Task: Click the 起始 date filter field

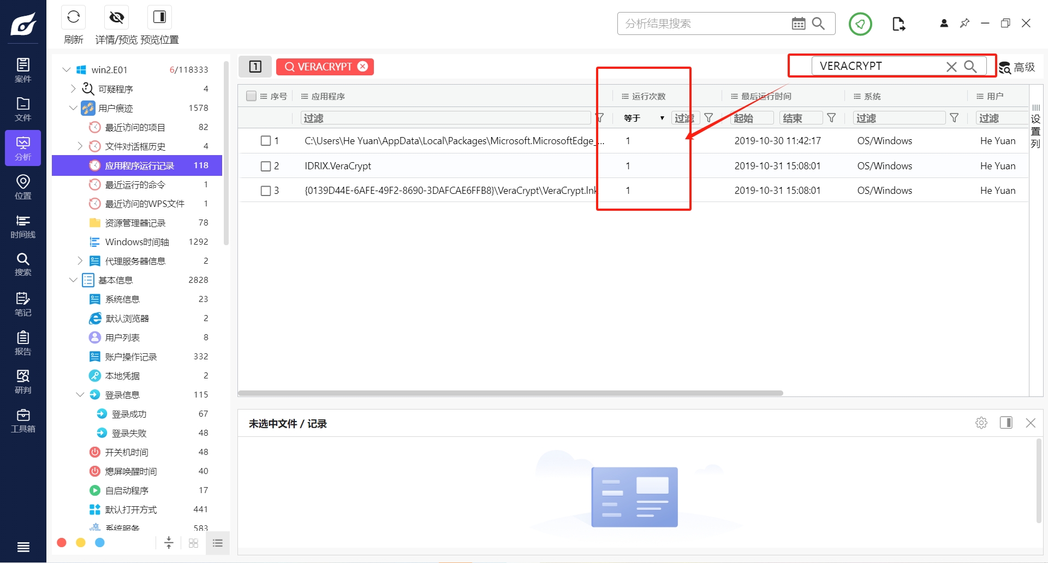Action: coord(752,118)
